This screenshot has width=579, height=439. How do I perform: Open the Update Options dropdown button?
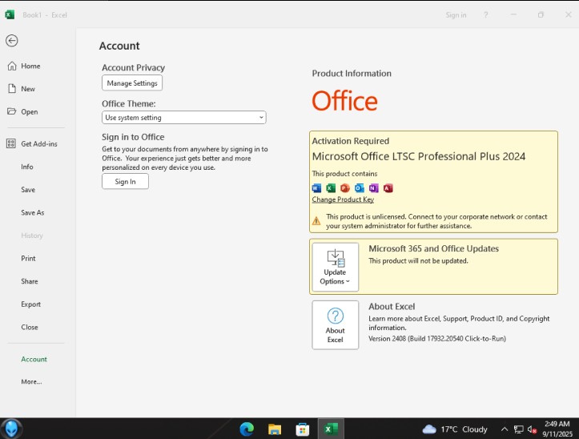(336, 267)
